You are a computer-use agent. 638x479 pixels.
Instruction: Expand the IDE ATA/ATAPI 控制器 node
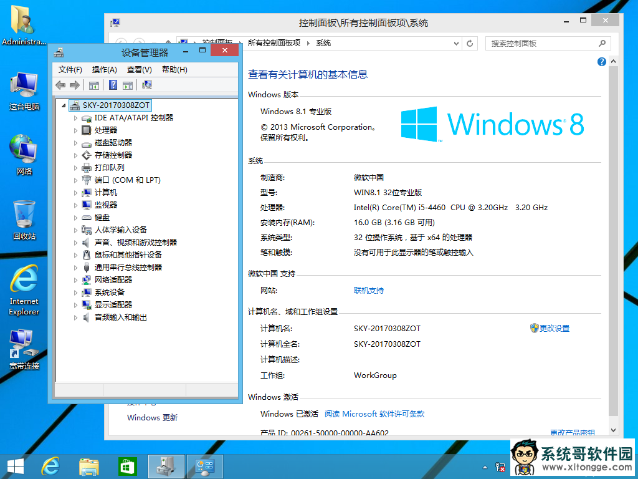click(x=75, y=118)
